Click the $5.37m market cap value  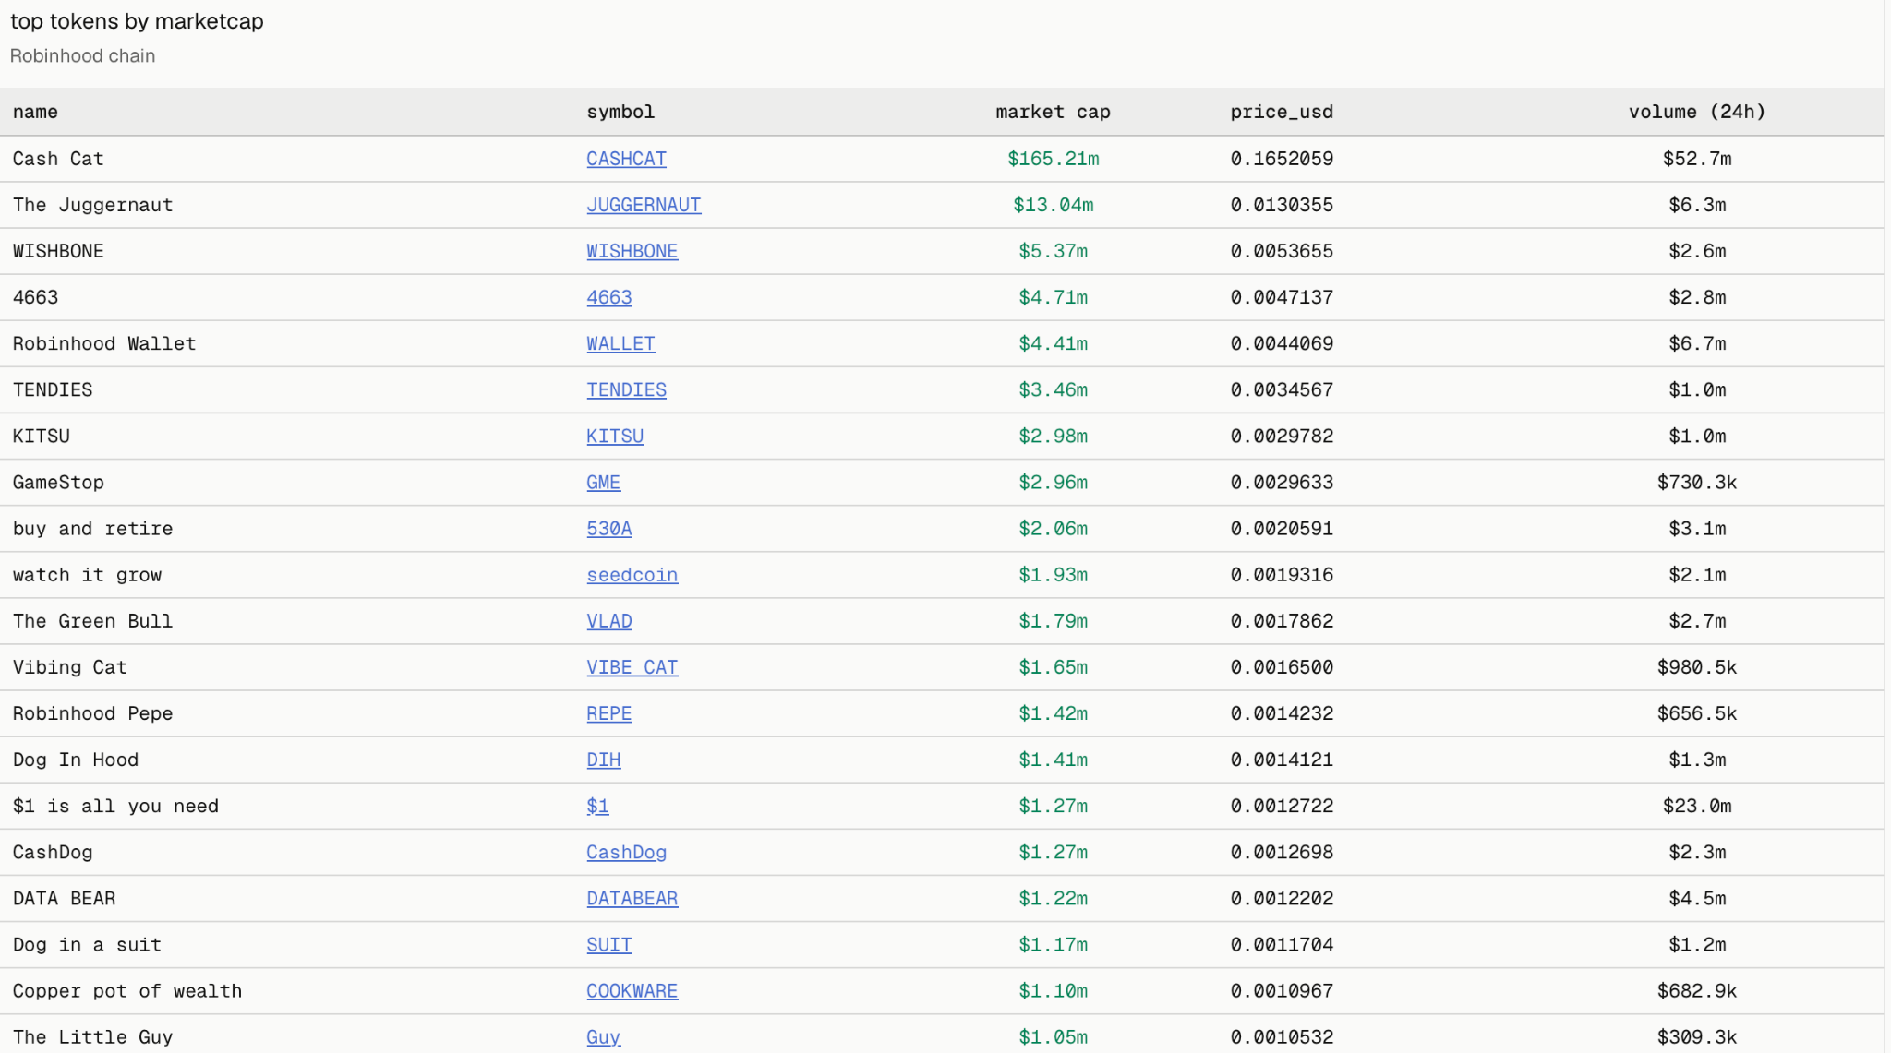point(1053,251)
